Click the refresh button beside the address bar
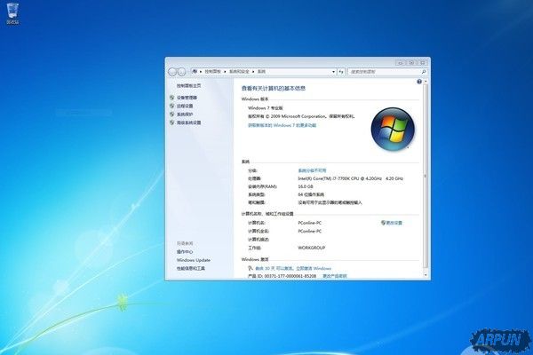This screenshot has width=533, height=355. 341,72
